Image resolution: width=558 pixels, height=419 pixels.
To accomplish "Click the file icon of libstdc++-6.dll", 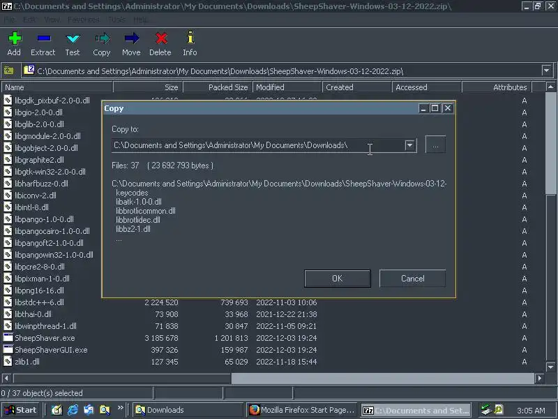I will 8,302.
